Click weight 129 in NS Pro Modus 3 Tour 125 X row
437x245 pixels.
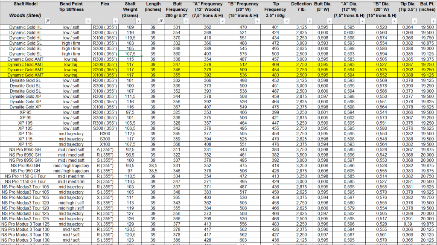130,224
